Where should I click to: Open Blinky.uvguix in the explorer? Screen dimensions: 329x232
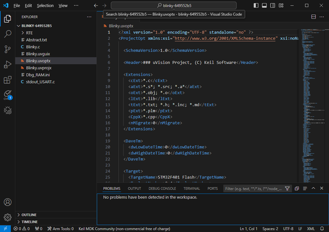click(x=56, y=54)
